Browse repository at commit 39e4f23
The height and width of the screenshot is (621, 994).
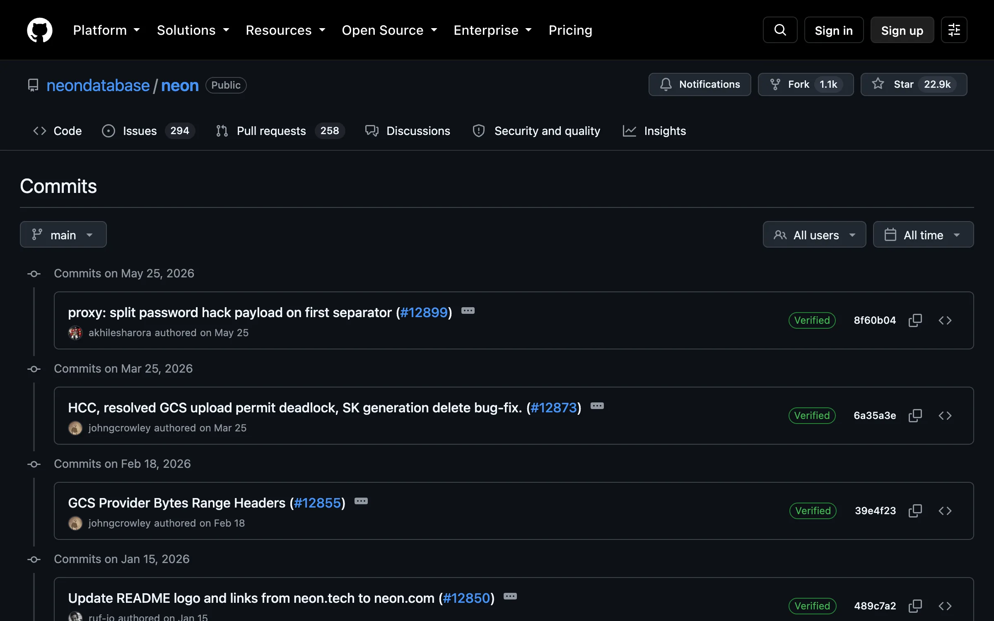tap(945, 511)
